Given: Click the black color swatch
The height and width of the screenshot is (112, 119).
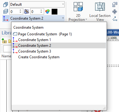Looking at the screenshot, I should pos(54,11).
